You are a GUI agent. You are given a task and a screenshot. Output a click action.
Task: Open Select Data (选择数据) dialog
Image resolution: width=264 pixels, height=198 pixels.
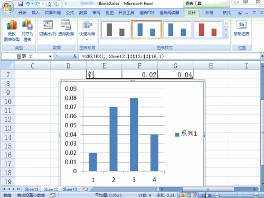[x=66, y=28]
